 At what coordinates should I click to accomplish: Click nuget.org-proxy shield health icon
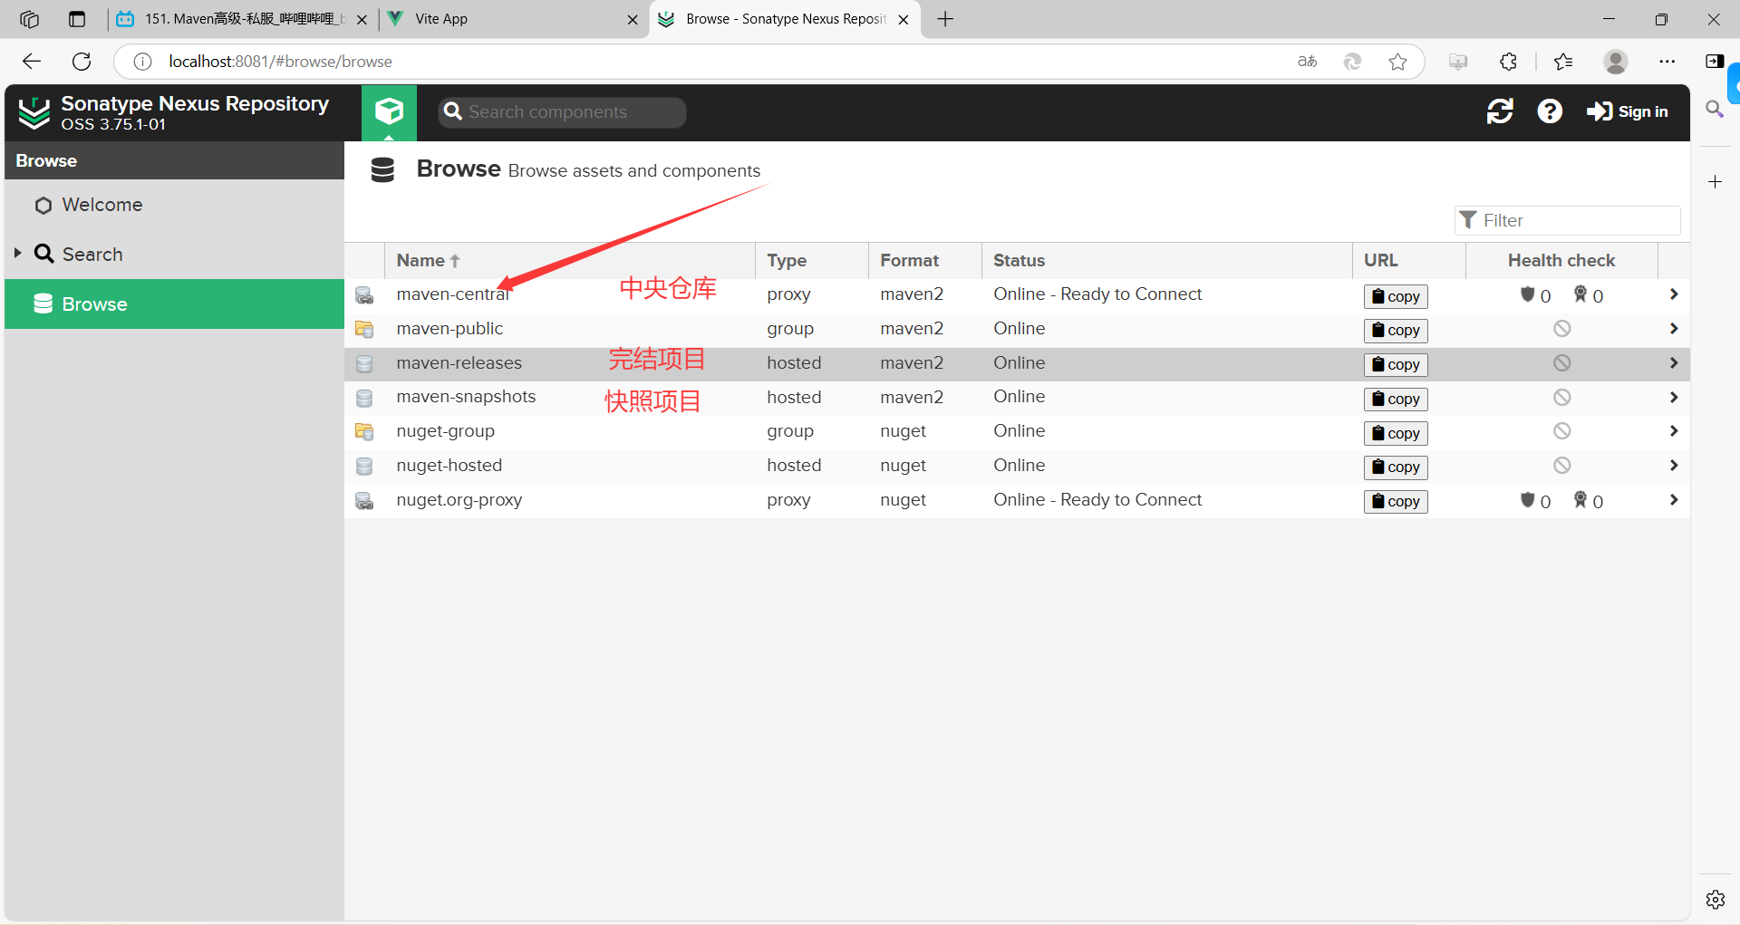pos(1527,500)
